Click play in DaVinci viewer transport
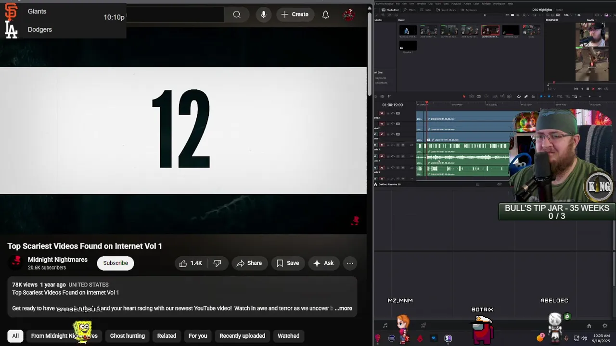Screen dimensions: 616x346 click(x=593, y=89)
